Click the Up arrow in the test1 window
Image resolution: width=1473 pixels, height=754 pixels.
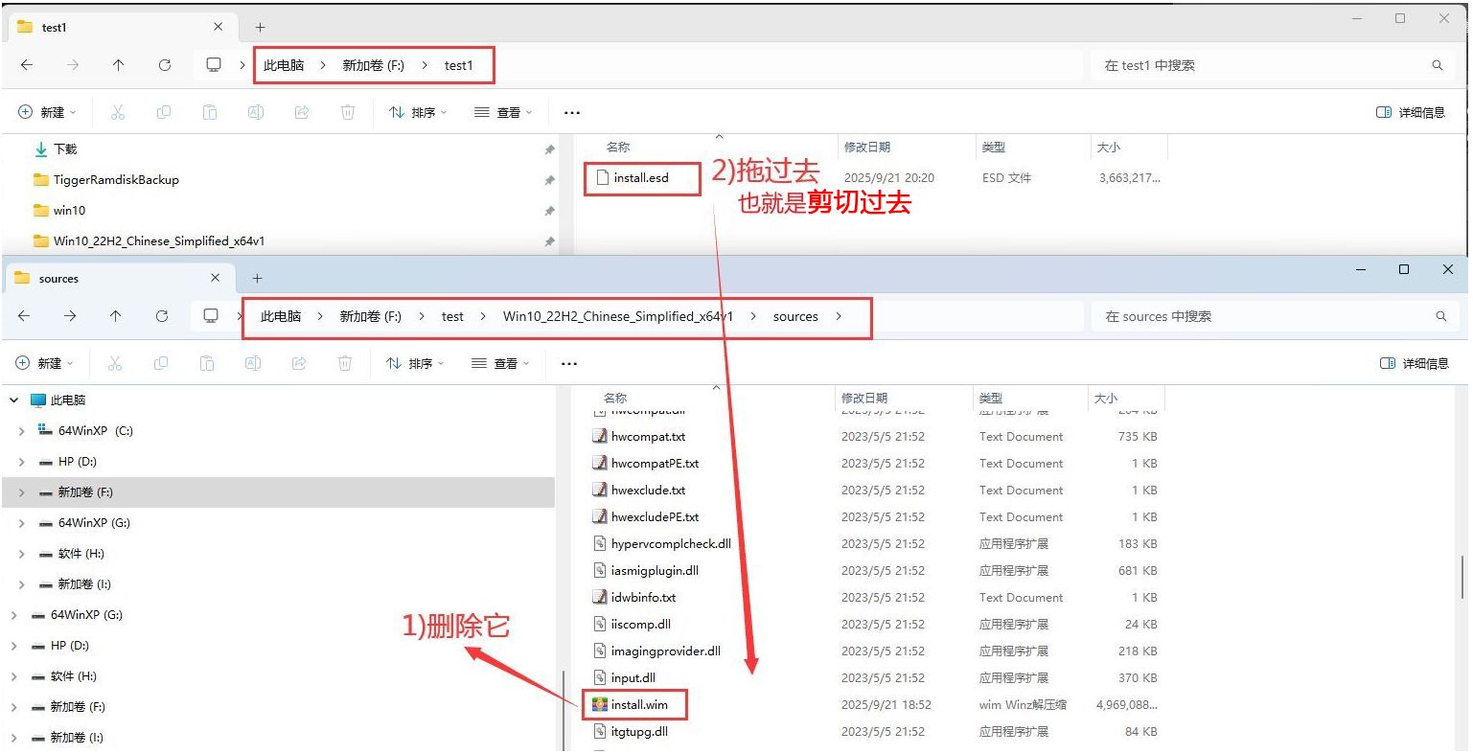click(x=118, y=65)
